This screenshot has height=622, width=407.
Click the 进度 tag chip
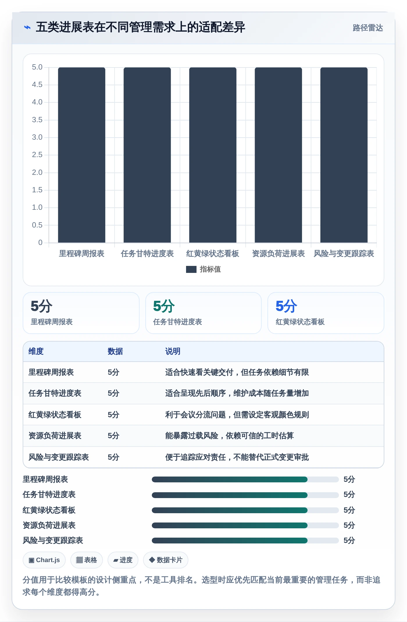click(123, 560)
